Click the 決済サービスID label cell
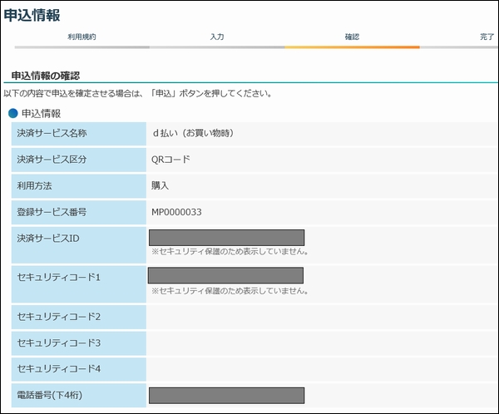 pyautogui.click(x=79, y=245)
